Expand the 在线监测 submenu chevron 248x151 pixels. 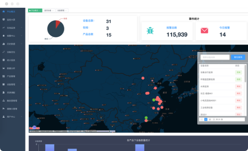[x=22, y=27]
